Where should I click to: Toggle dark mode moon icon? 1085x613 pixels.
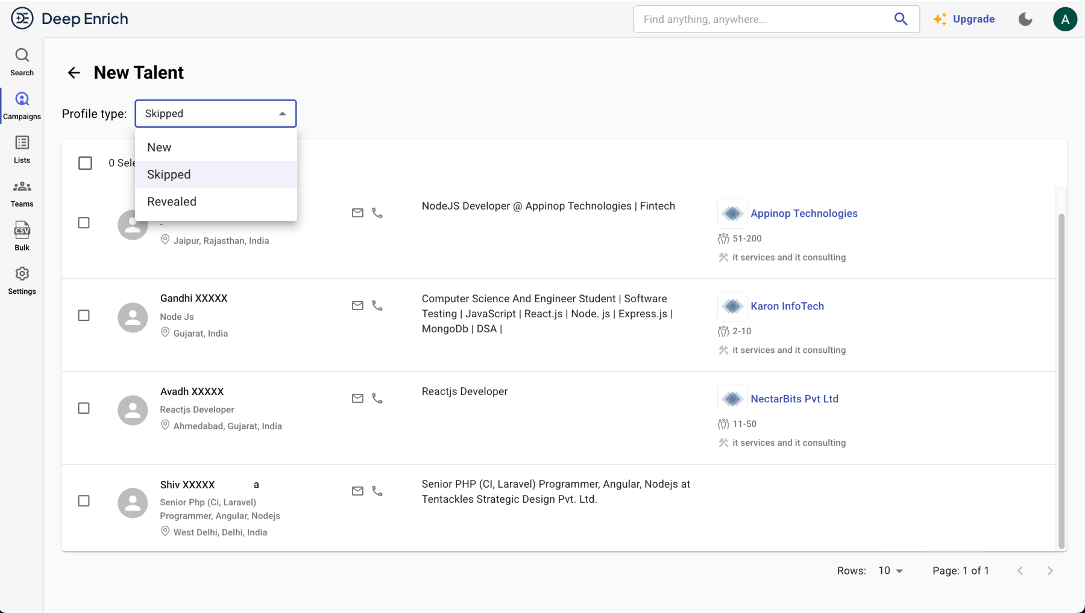1025,19
